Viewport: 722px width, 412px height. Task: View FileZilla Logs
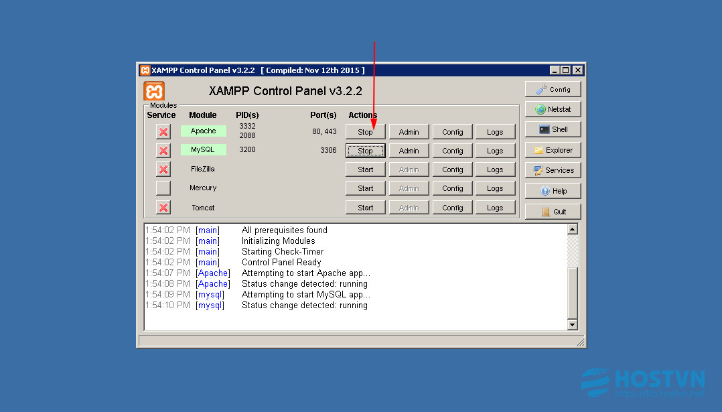495,170
